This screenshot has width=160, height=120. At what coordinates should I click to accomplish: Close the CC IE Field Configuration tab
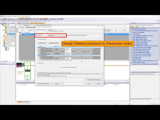(x=45, y=23)
